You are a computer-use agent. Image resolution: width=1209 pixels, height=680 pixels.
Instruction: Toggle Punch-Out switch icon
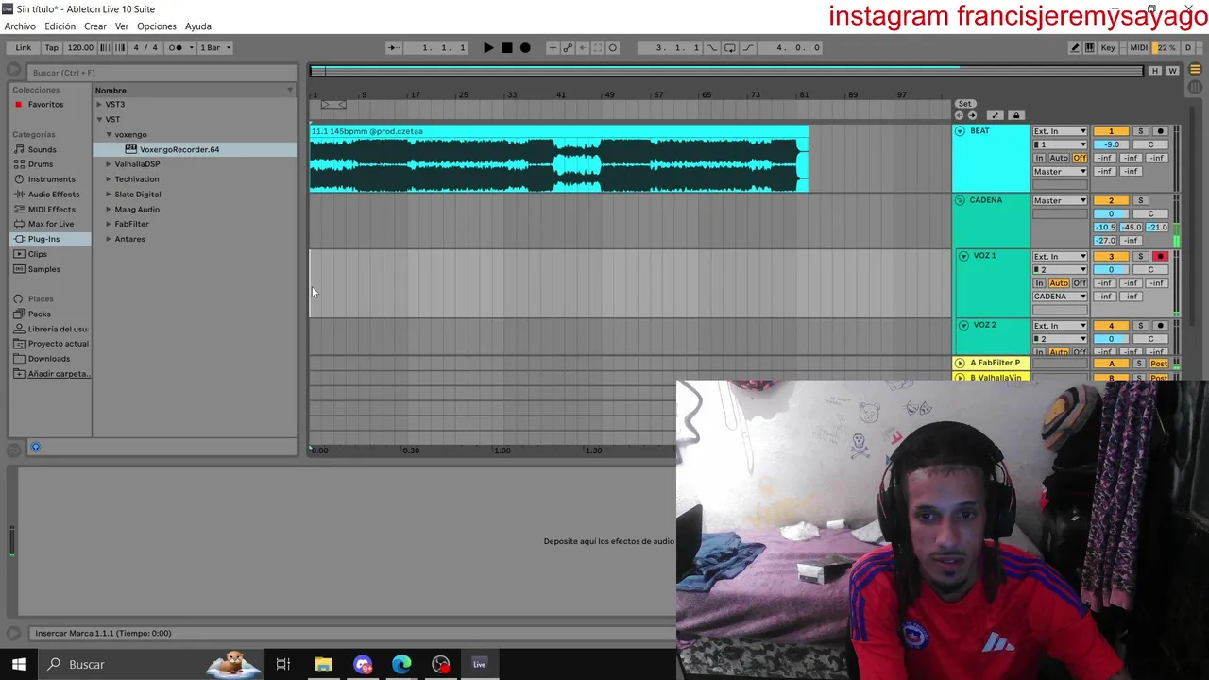(748, 47)
